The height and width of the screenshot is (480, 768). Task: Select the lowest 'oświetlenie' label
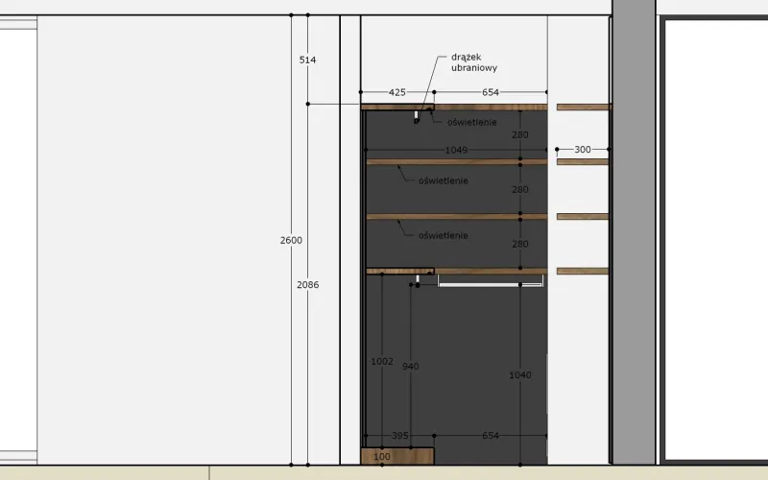(444, 235)
